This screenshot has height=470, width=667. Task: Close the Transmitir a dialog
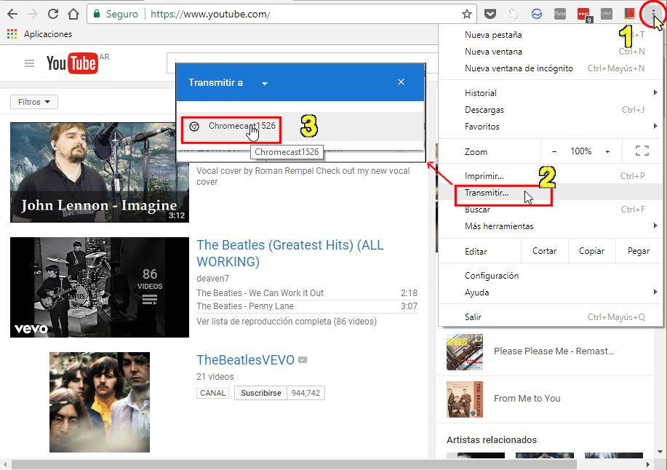(401, 82)
